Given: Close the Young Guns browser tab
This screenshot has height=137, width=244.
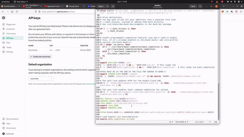Looking at the screenshot, I should (84, 6).
